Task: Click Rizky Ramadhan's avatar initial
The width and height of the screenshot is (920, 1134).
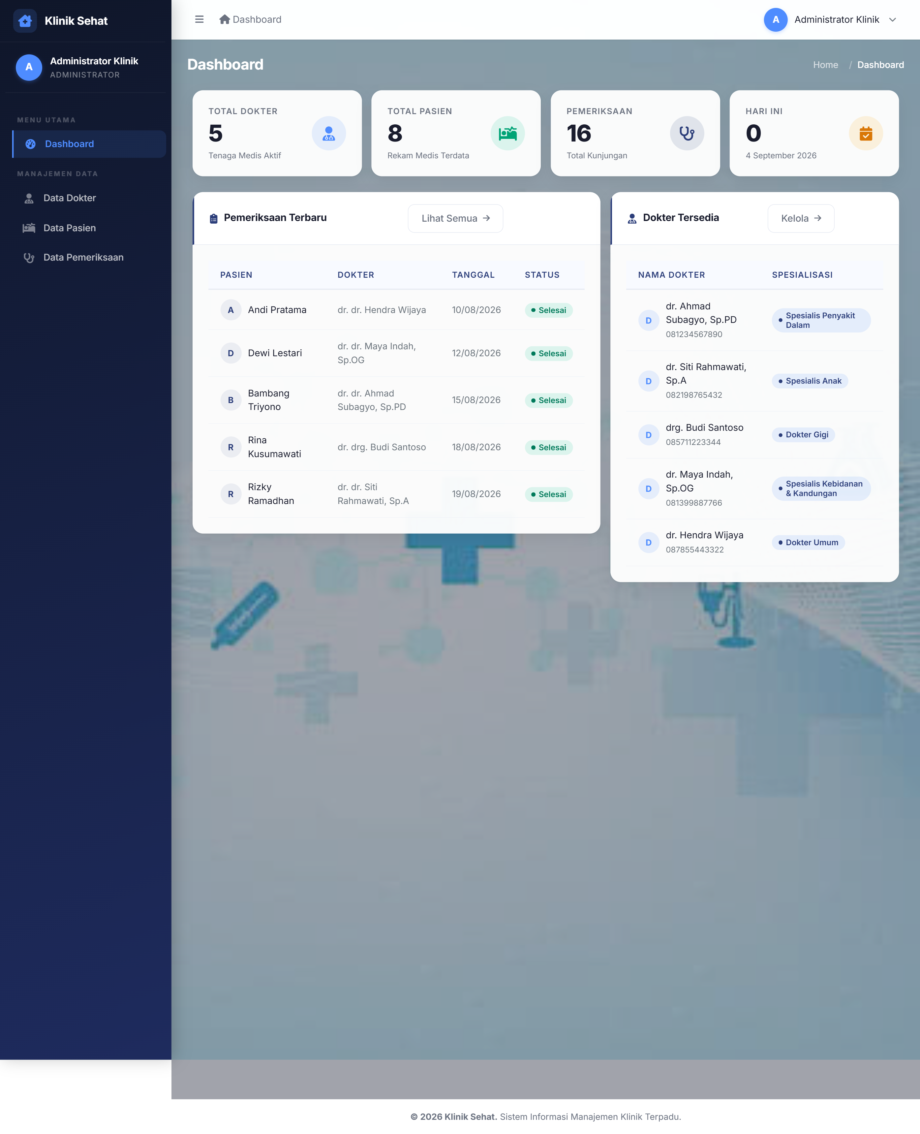Action: [x=230, y=494]
